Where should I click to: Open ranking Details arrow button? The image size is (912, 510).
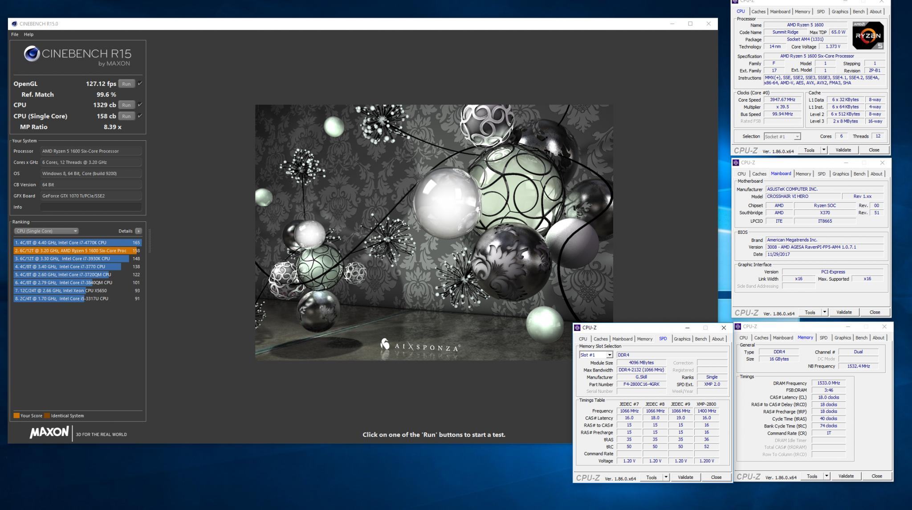pos(138,231)
